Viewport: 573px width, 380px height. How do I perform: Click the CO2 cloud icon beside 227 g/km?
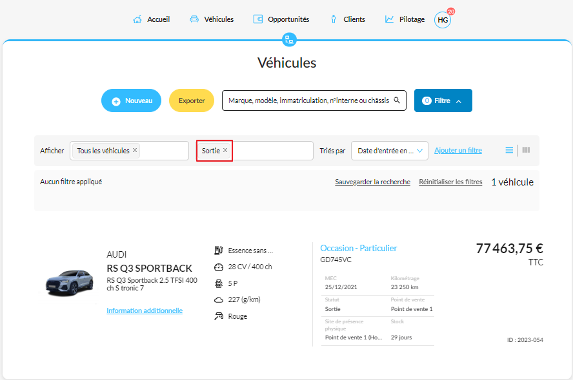pos(219,299)
